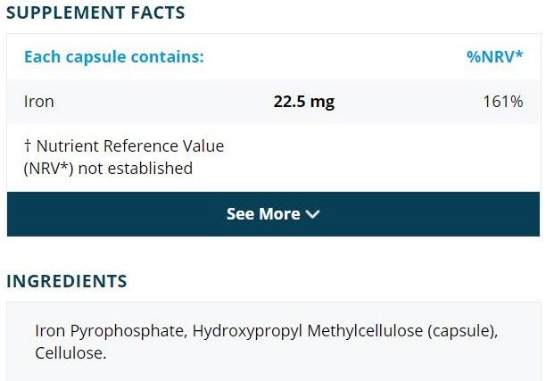Click the '(NRV*) not established' line
The width and height of the screenshot is (546, 381).
point(108,168)
